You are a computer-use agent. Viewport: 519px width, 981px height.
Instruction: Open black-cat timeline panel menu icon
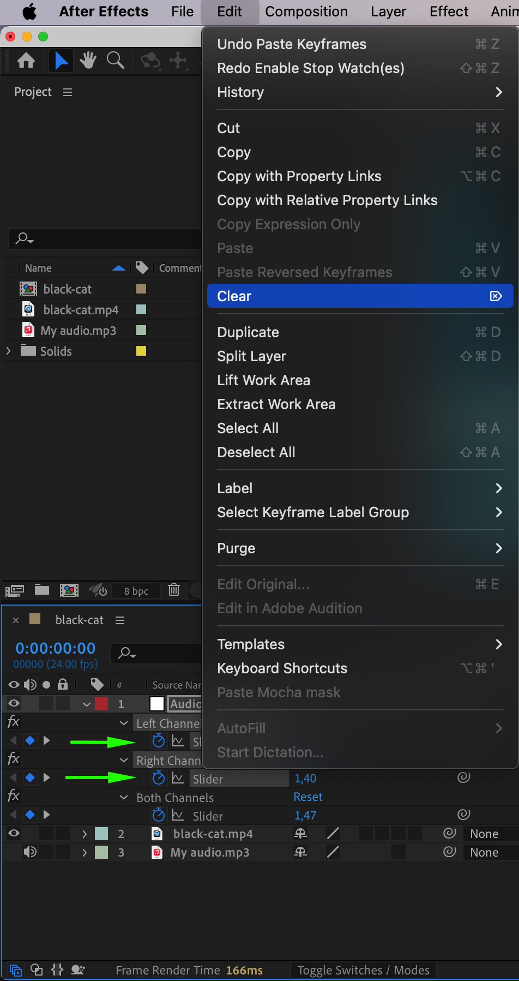[x=120, y=620]
